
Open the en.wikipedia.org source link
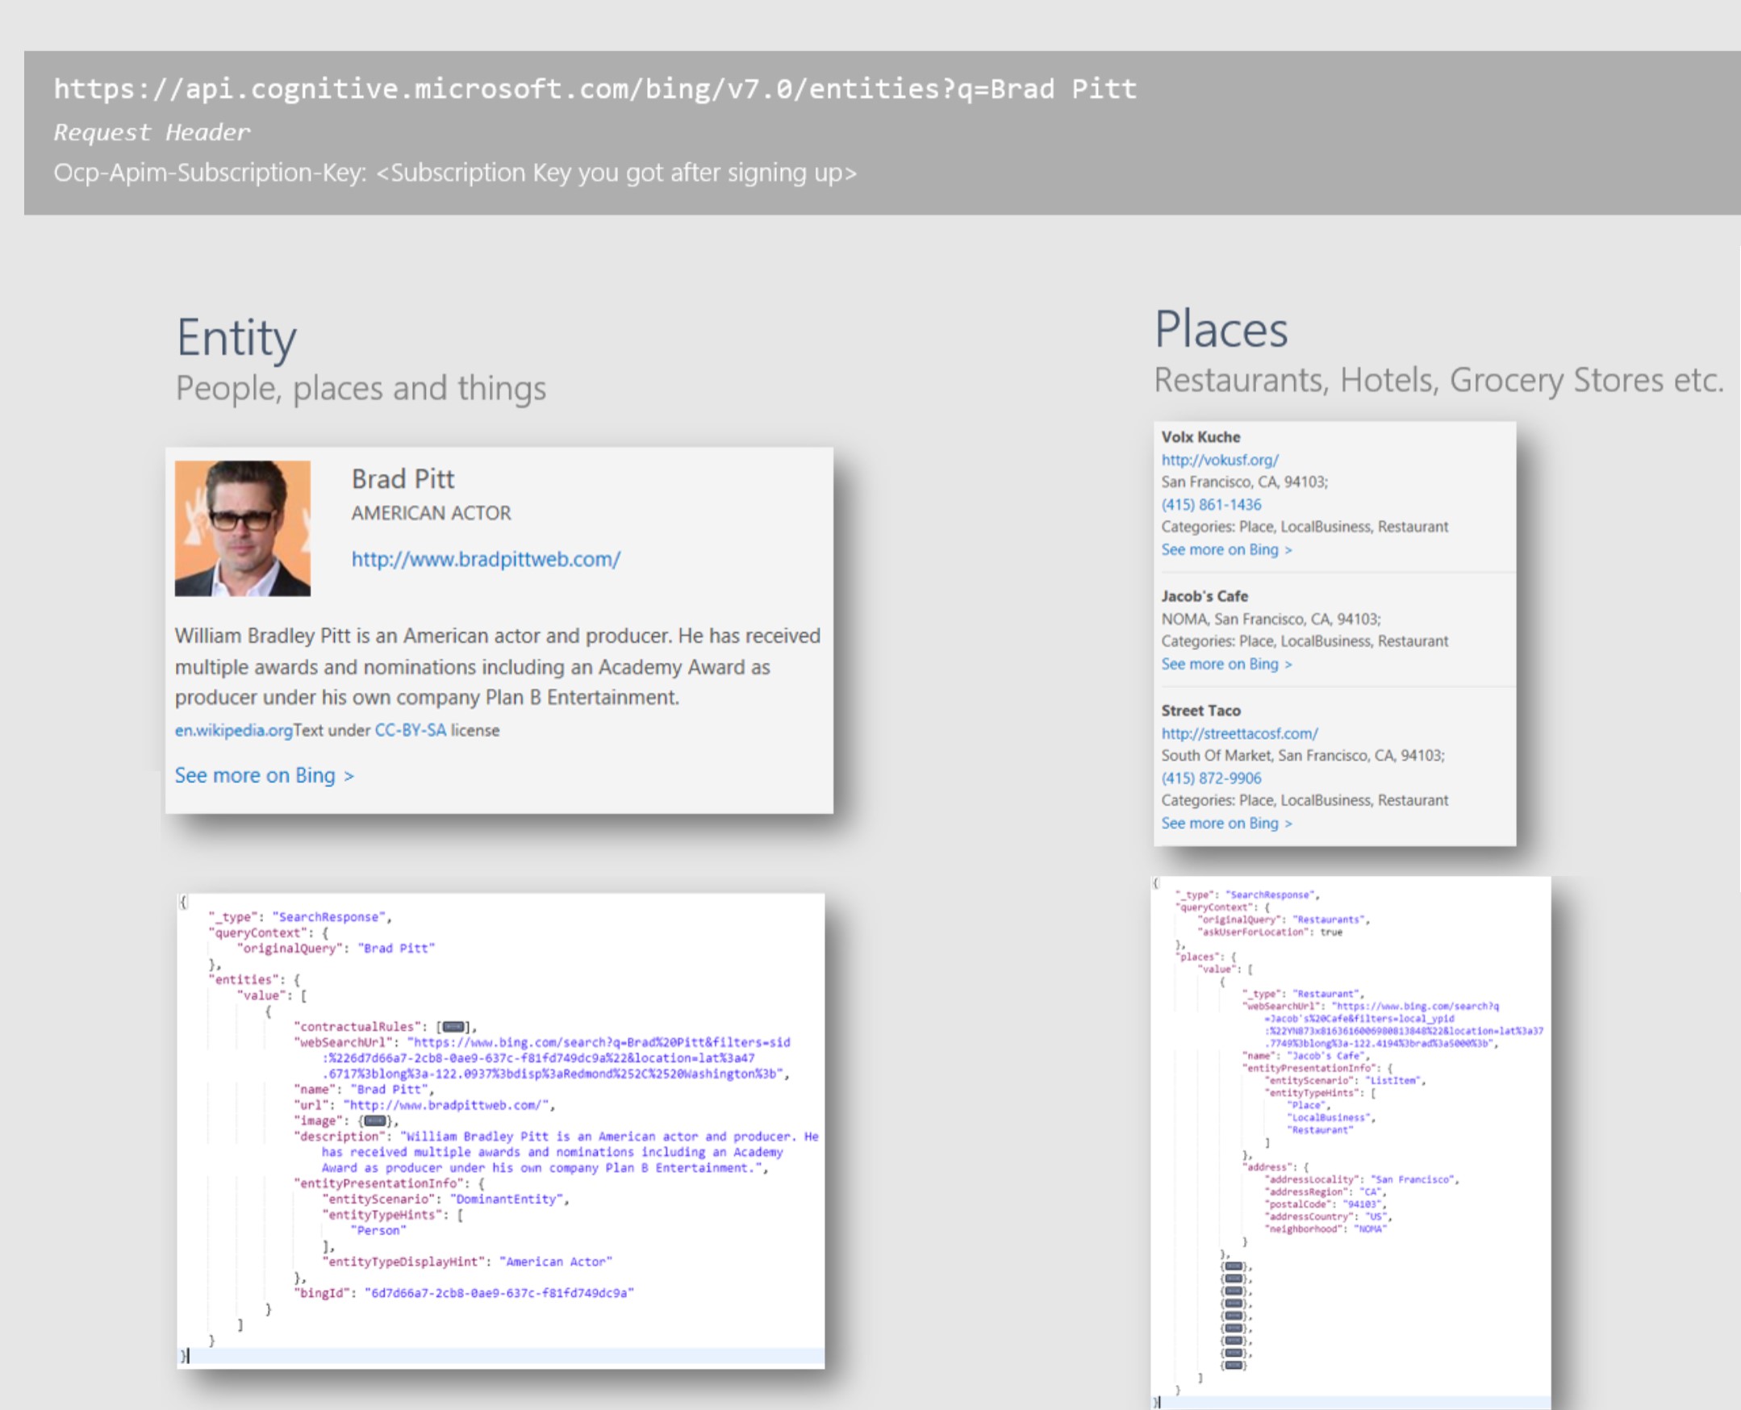tap(233, 730)
